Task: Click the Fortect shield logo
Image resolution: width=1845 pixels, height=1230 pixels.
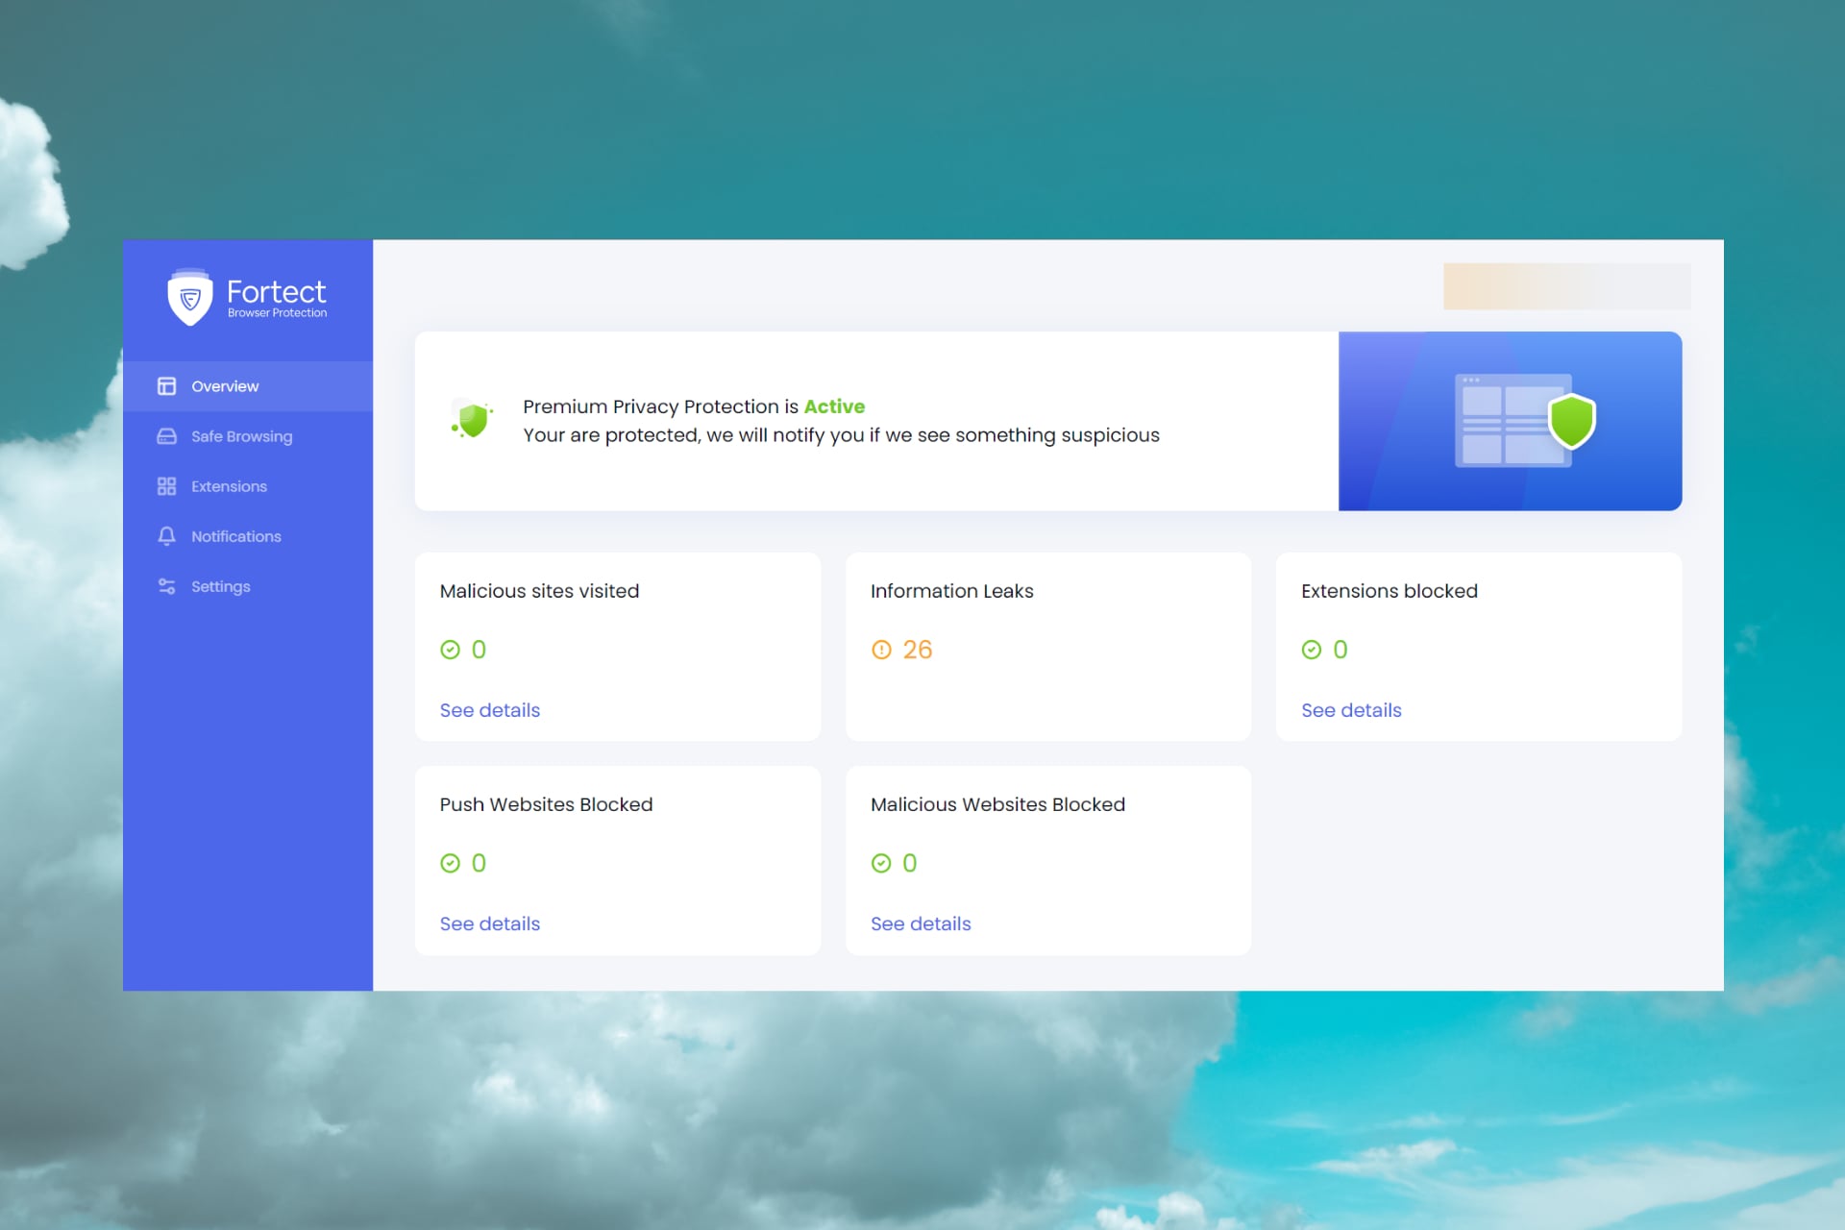Action: click(189, 298)
